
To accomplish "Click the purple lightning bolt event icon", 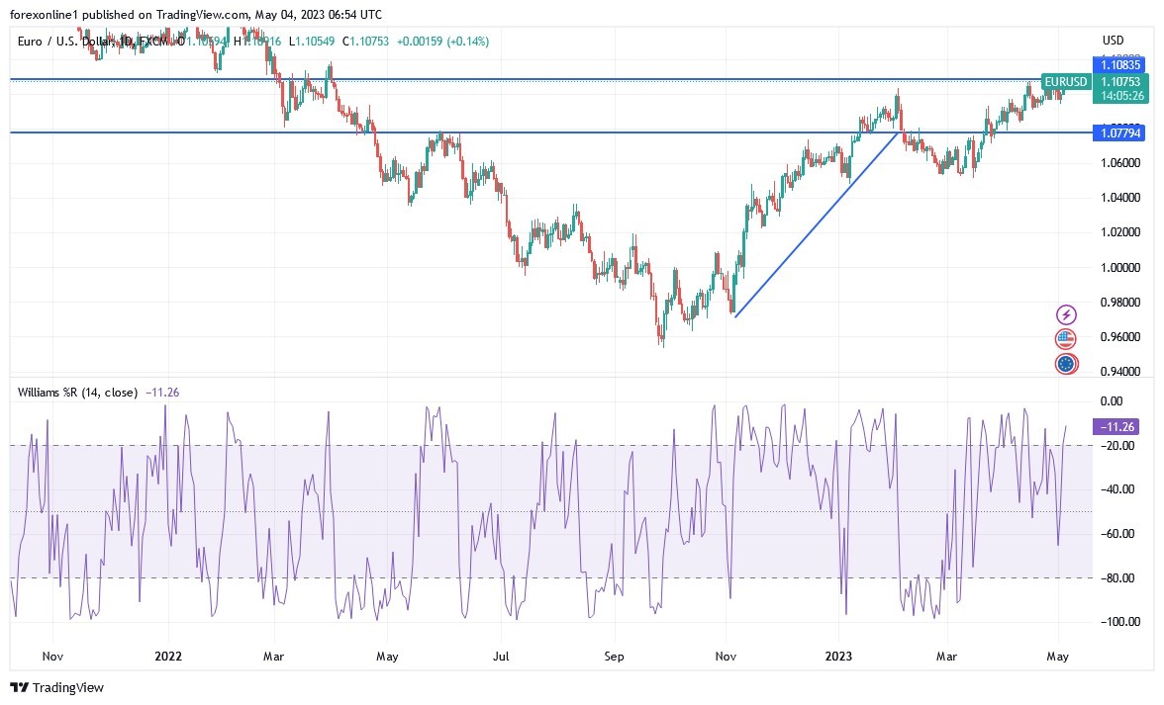I will 1066,315.
